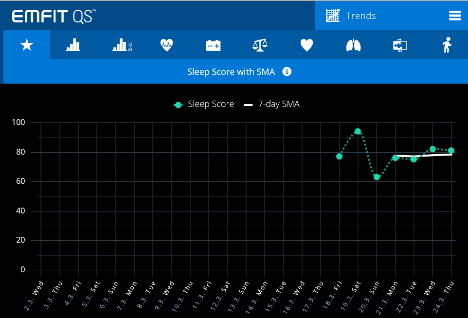Show heart rate trends via heart icon
This screenshot has width=468, height=318.
306,45
